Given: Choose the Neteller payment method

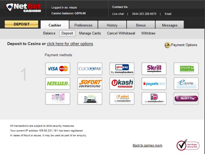Looking at the screenshot, I should 58,83.
